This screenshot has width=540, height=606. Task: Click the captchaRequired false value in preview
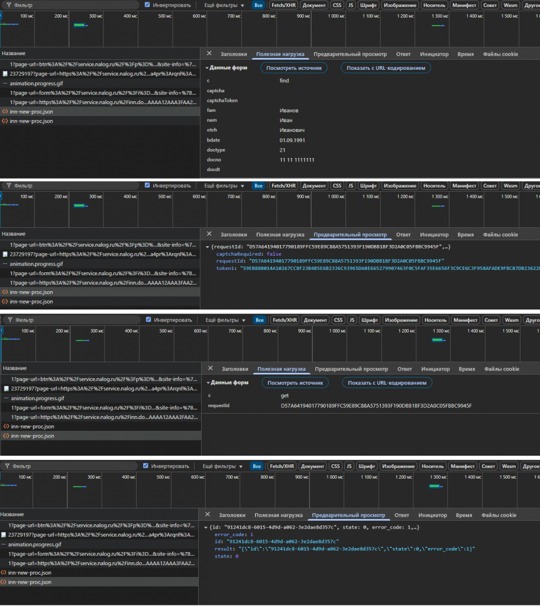(x=274, y=254)
